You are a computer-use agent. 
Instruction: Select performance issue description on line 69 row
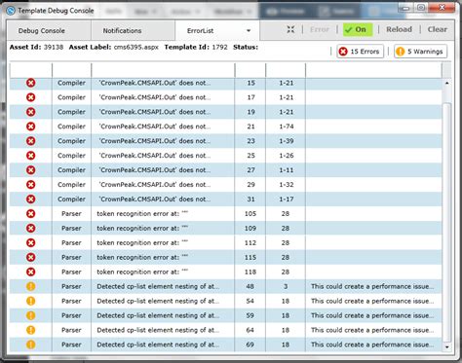[x=372, y=345]
